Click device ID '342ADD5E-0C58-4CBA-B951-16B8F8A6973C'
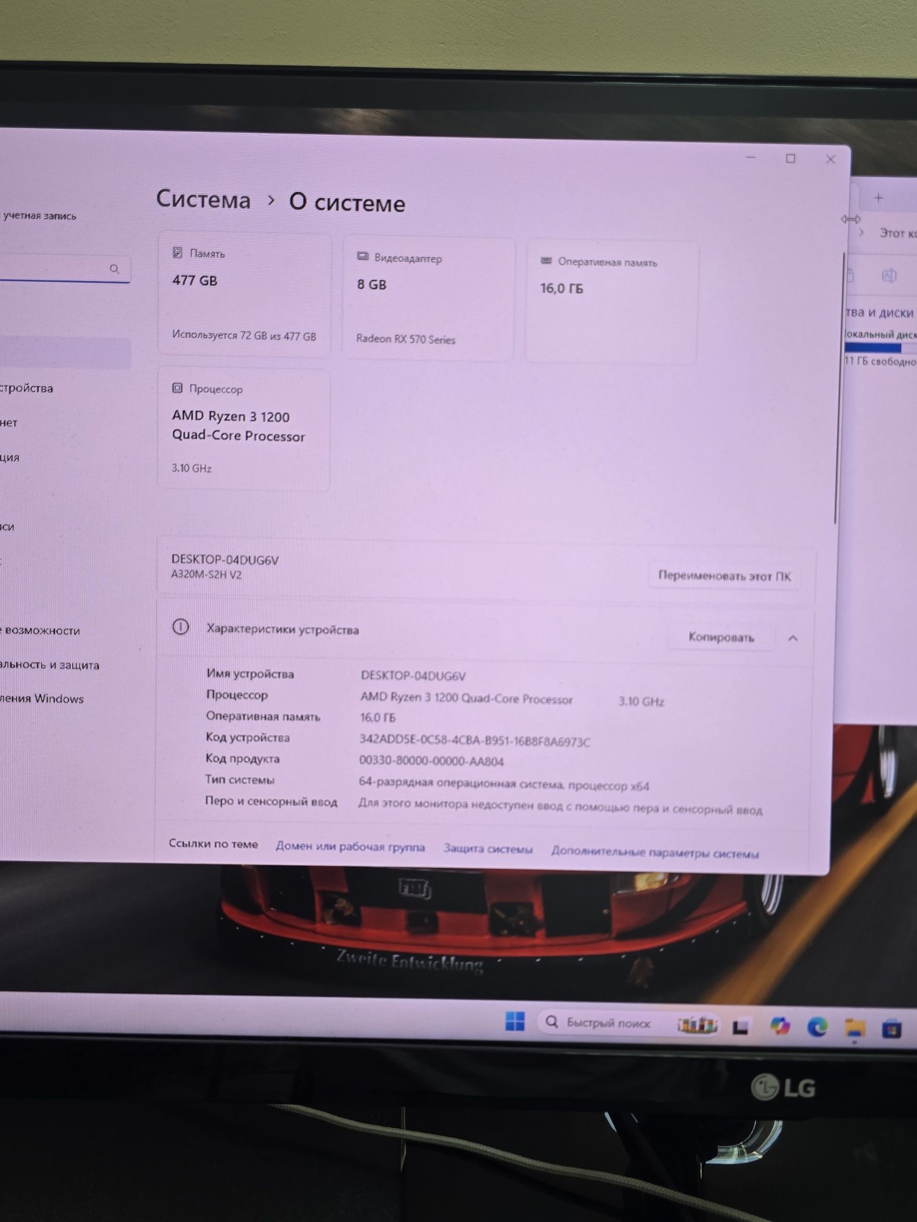Image resolution: width=917 pixels, height=1222 pixels. click(475, 741)
